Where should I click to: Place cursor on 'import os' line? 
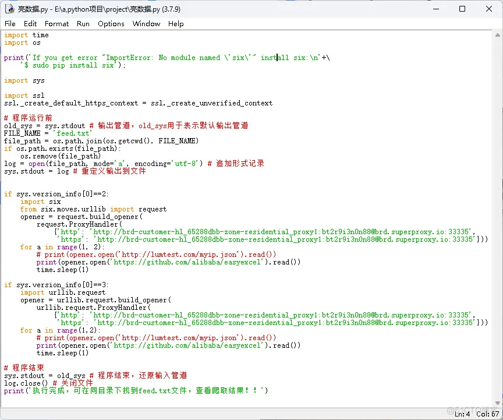[22, 43]
